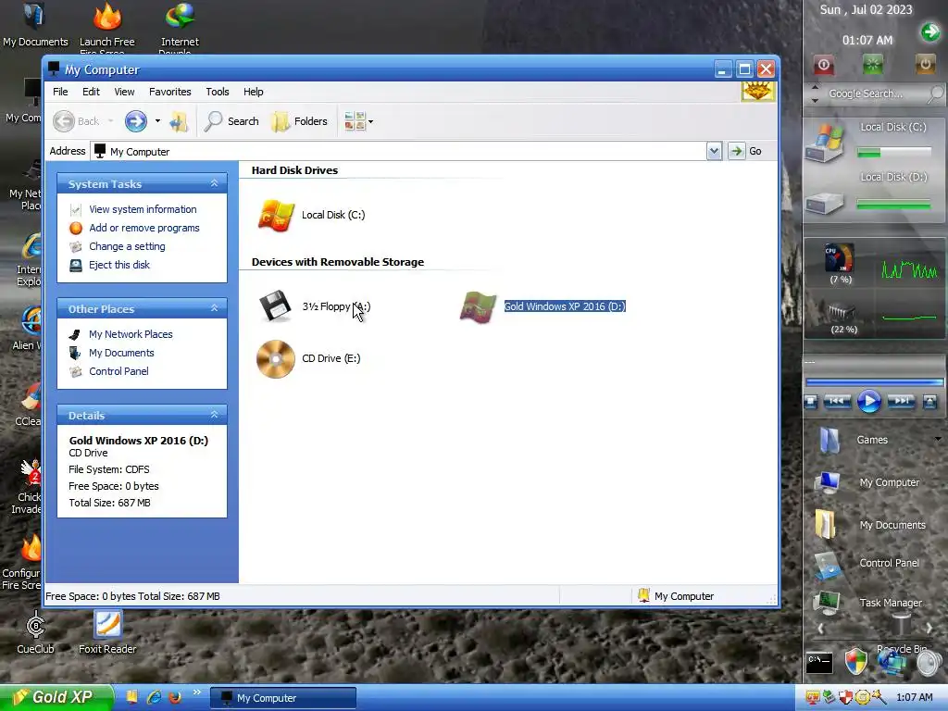The width and height of the screenshot is (948, 711).
Task: Open command prompt sidebar icon
Action: (x=819, y=663)
